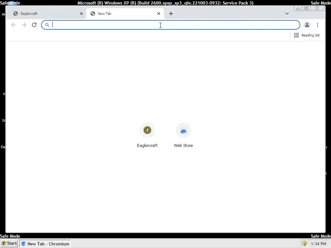Restore the Chromium window size
The width and height of the screenshot is (331, 248).
pos(306,8)
